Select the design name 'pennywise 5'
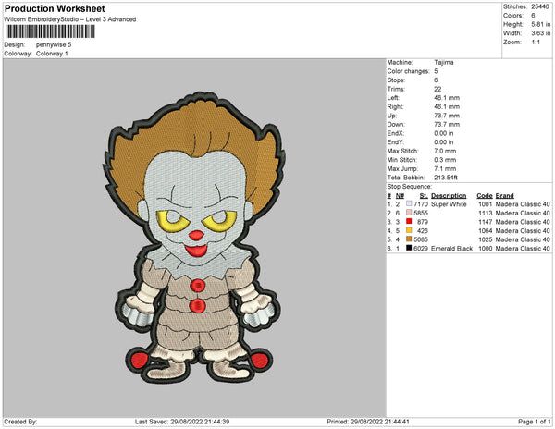The height and width of the screenshot is (429, 555). (54, 44)
